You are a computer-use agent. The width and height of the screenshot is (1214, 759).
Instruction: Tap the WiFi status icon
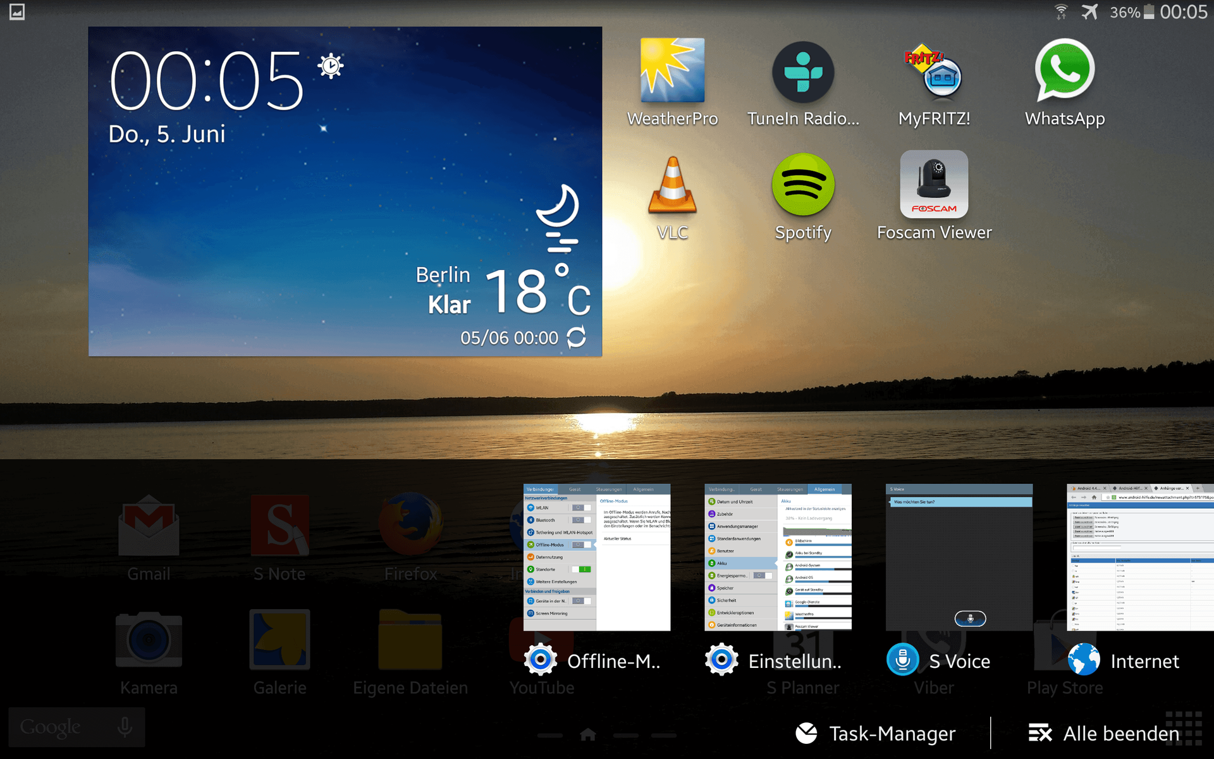tap(1060, 12)
